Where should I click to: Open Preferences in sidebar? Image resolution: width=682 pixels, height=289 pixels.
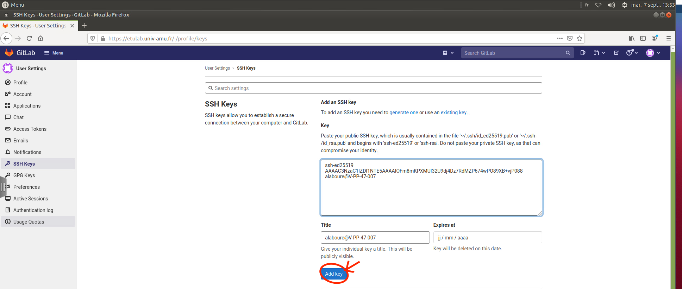38,187
